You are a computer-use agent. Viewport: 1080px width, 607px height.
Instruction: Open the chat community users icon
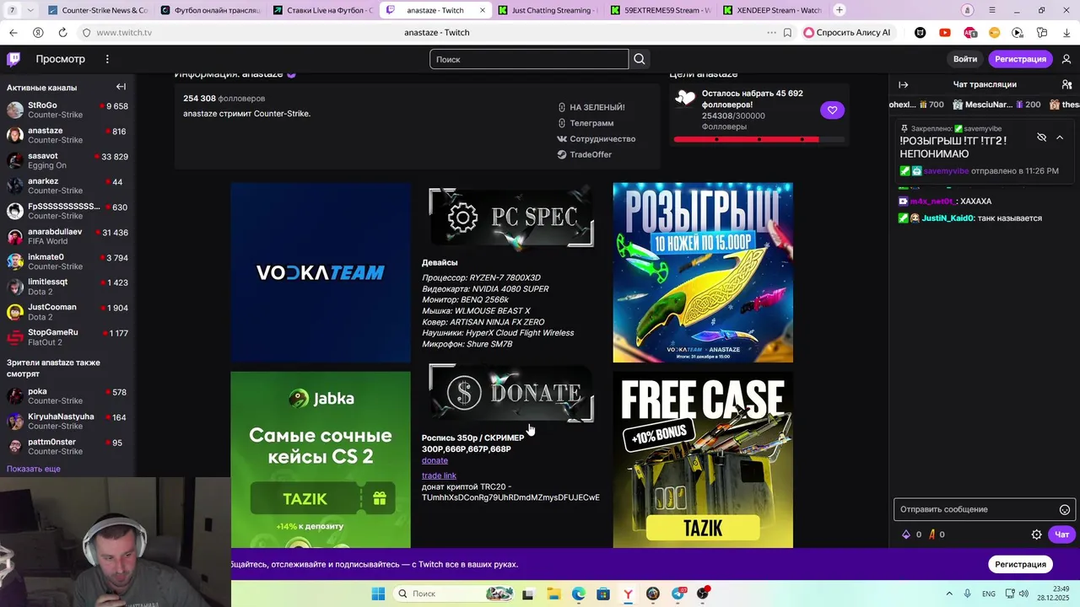(x=1066, y=84)
